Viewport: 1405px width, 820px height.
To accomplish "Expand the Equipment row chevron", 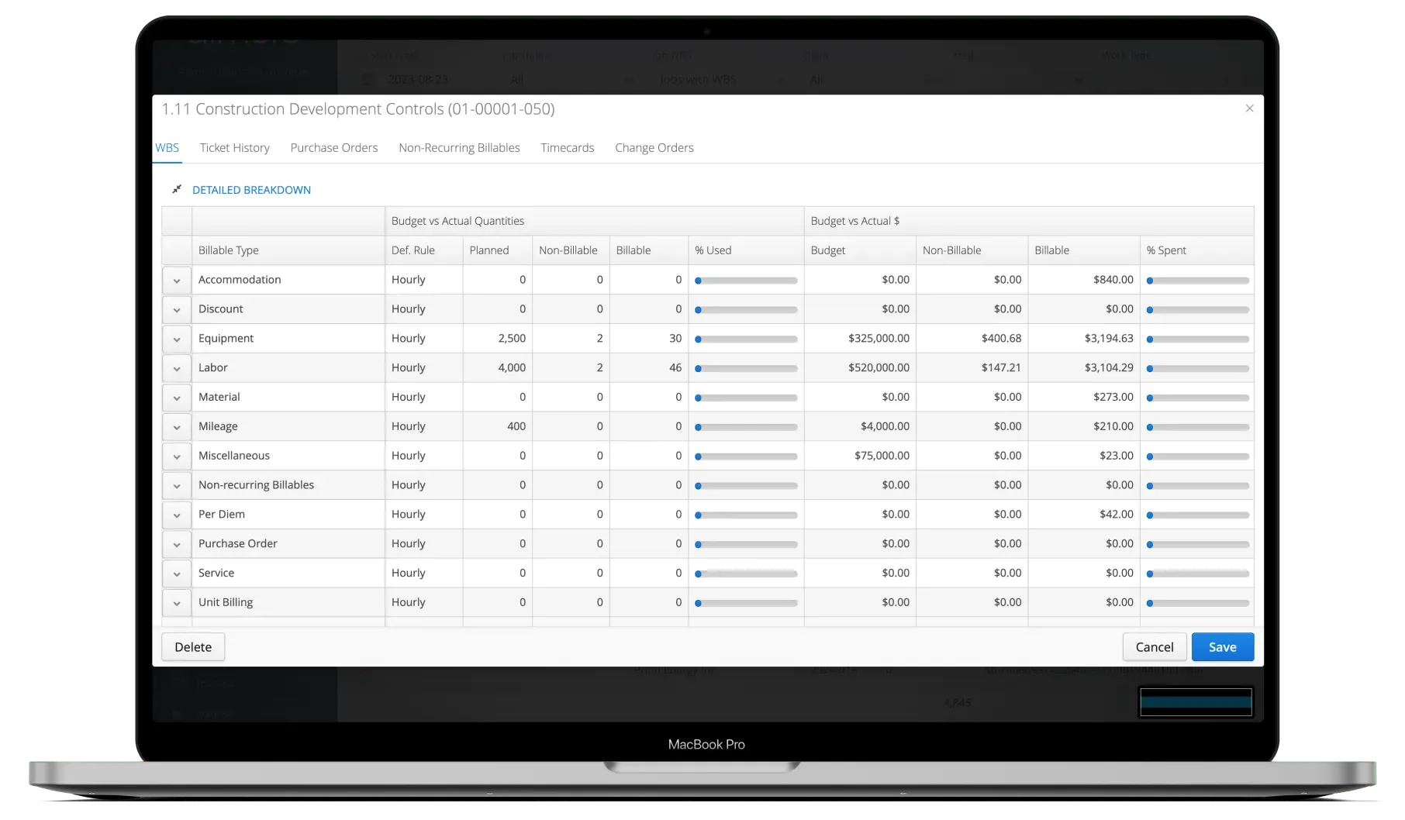I will tap(177, 339).
